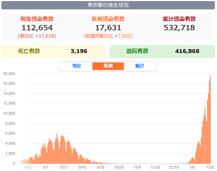This screenshot has width=217, height=171.
Task: Click the 9/30 x-axis date label
Action: 100,167
